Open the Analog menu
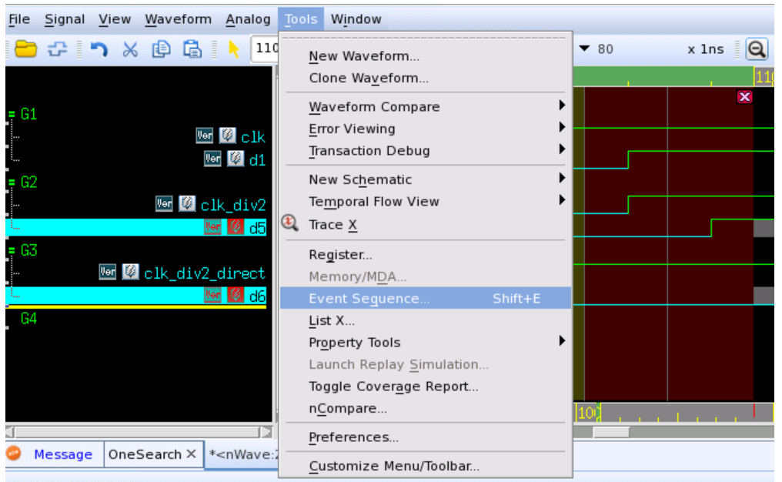782x482 pixels. 248,19
